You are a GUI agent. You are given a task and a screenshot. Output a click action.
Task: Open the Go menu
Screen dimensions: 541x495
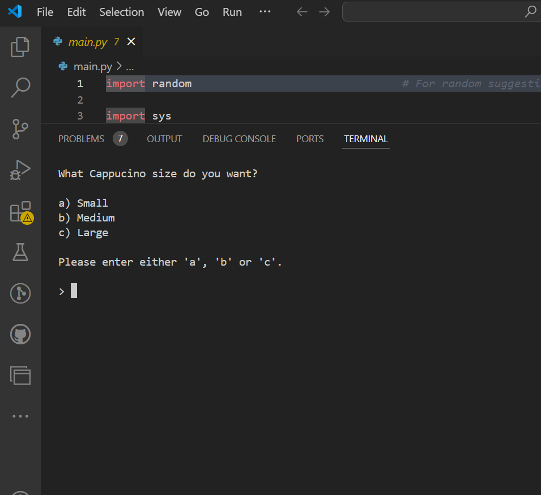[202, 12]
